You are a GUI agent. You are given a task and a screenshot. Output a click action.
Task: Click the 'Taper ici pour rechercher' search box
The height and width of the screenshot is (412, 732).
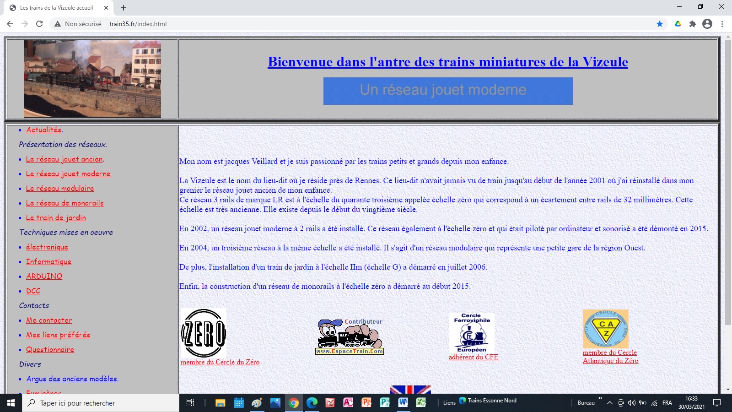[101, 403]
